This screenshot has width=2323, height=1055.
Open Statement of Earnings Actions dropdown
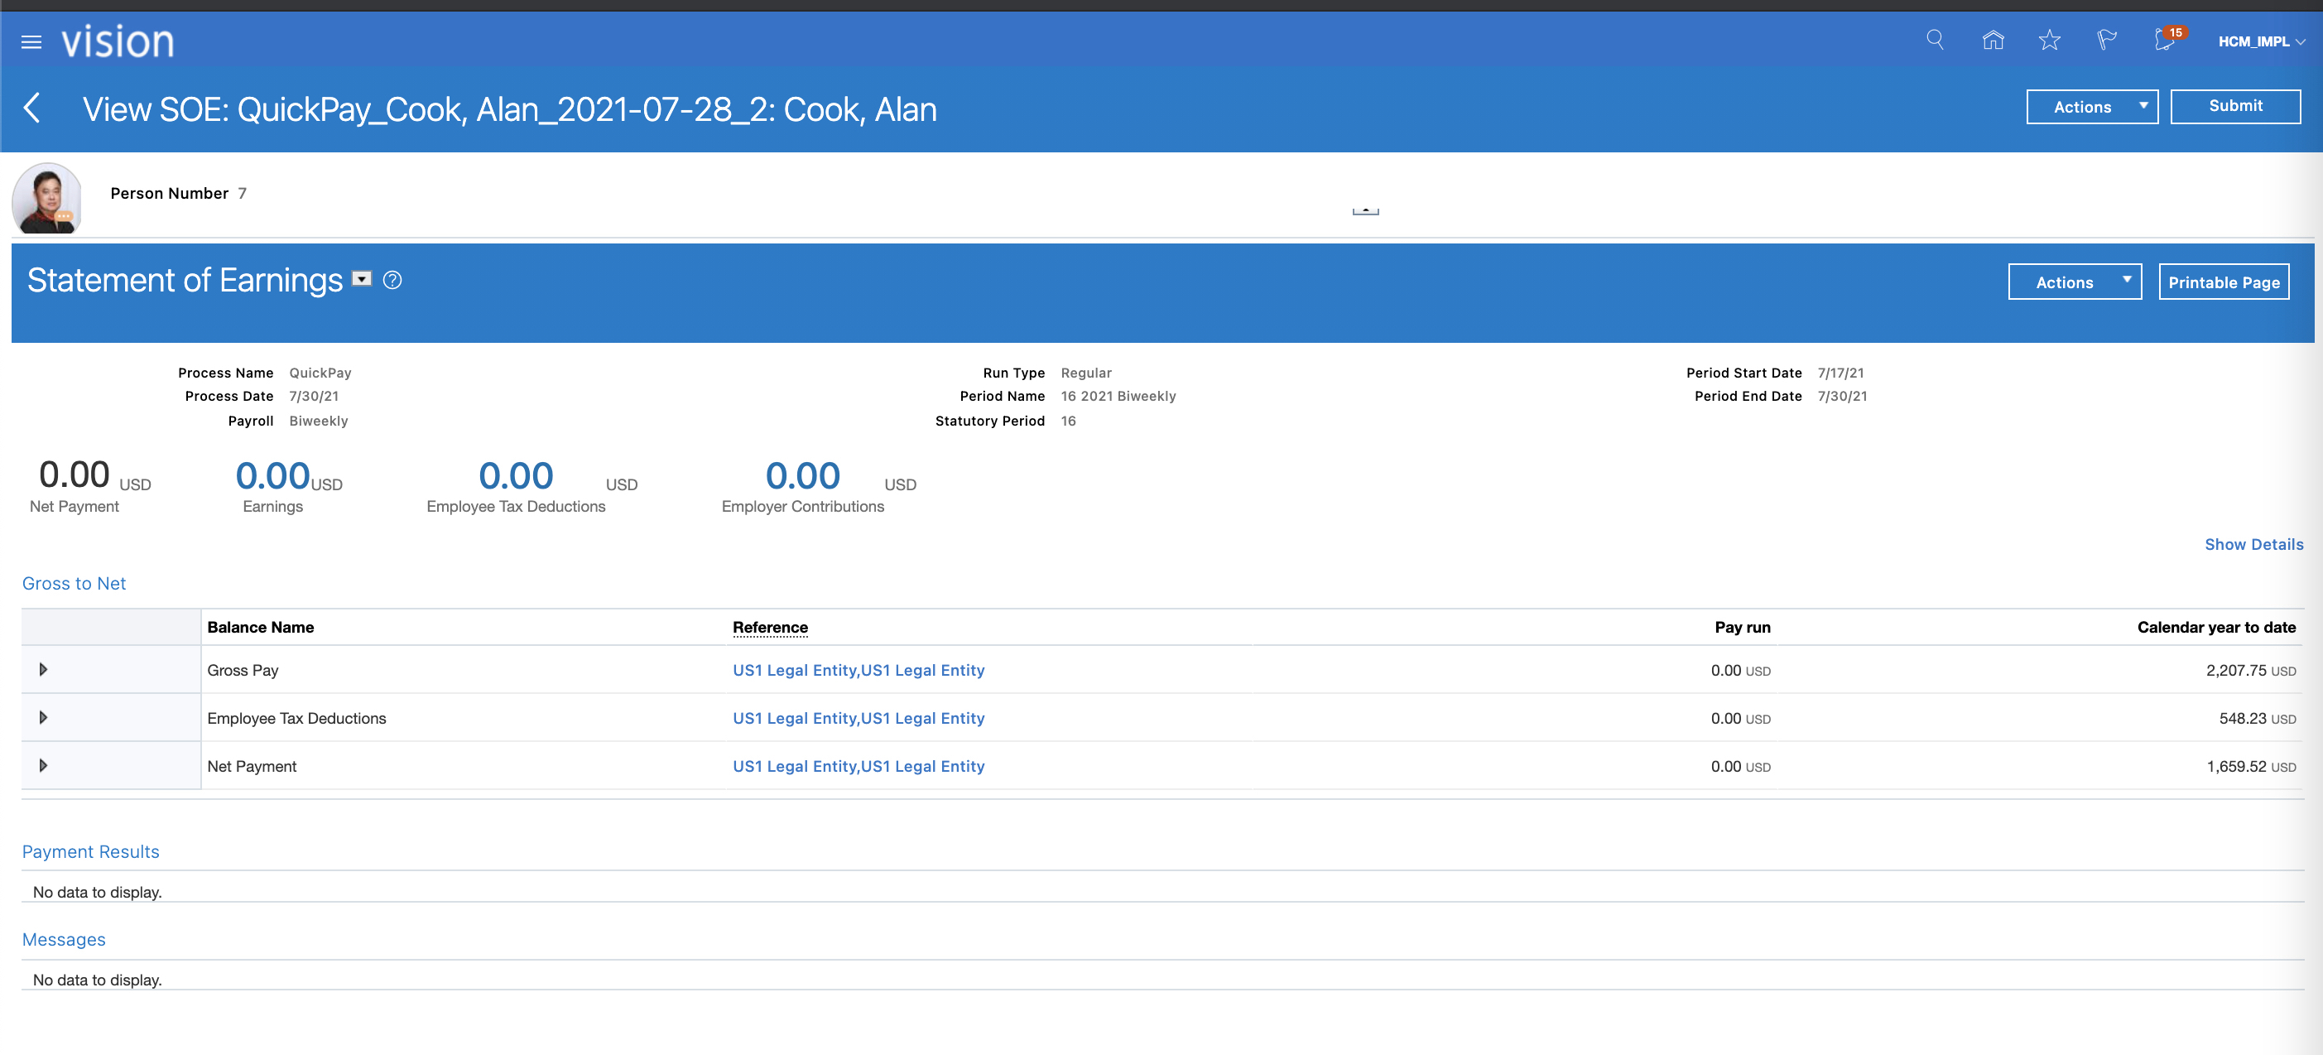pos(2074,282)
